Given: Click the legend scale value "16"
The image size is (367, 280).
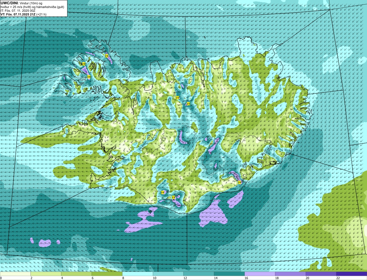Looking at the screenshot, I should 246,278.
